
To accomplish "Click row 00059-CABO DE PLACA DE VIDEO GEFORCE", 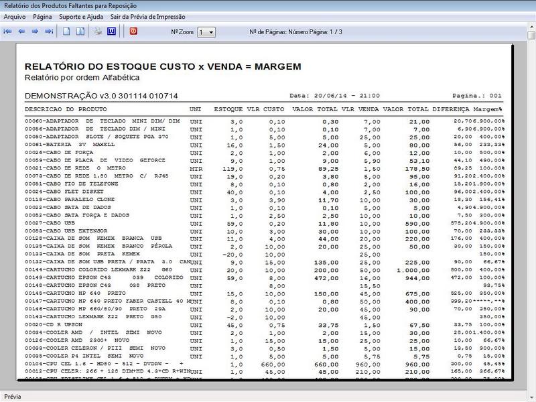I will pyautogui.click(x=264, y=160).
